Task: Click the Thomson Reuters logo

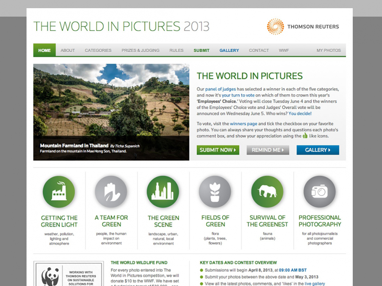Action: click(x=303, y=27)
